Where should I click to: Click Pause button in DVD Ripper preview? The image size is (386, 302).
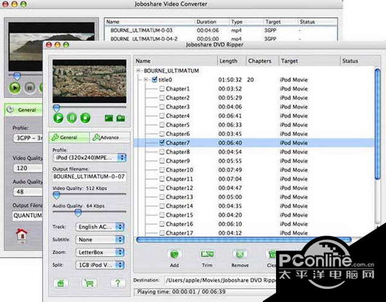(x=72, y=118)
